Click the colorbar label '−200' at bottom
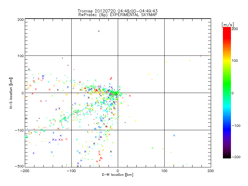Image resolution: width=248 pixels, height=186 pixels. coord(236,157)
